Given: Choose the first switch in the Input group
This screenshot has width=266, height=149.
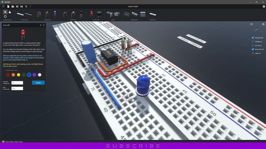Looking at the screenshot, I should [109, 14].
